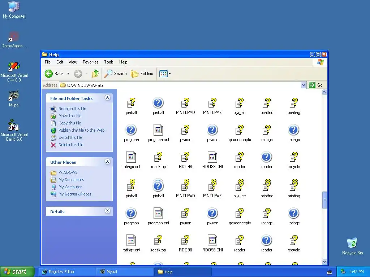Open the Edit menu
Image resolution: width=370 pixels, height=277 pixels.
pyautogui.click(x=60, y=62)
